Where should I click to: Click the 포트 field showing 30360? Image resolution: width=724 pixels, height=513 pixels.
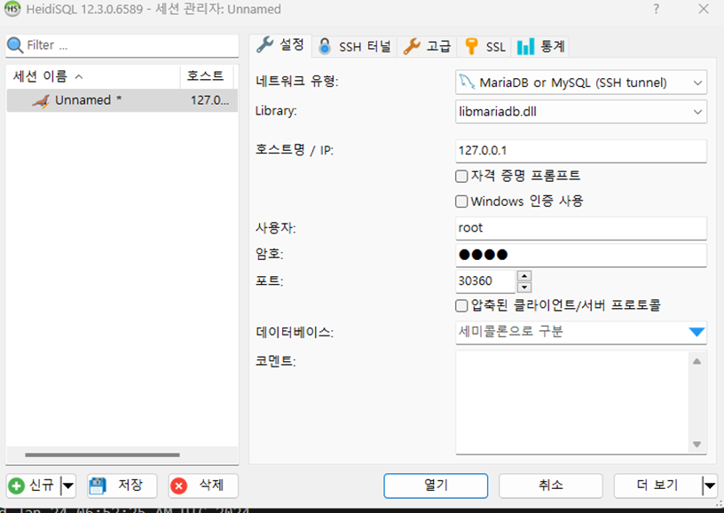(x=485, y=281)
